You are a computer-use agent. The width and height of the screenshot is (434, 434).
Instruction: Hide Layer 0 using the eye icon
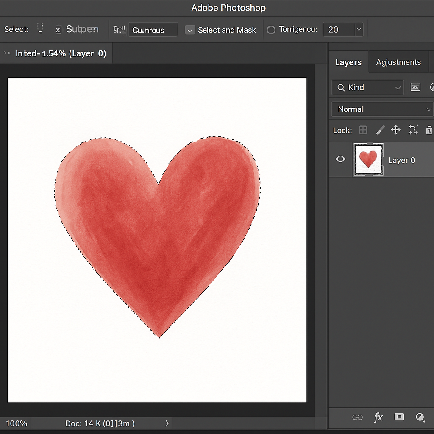(340, 159)
